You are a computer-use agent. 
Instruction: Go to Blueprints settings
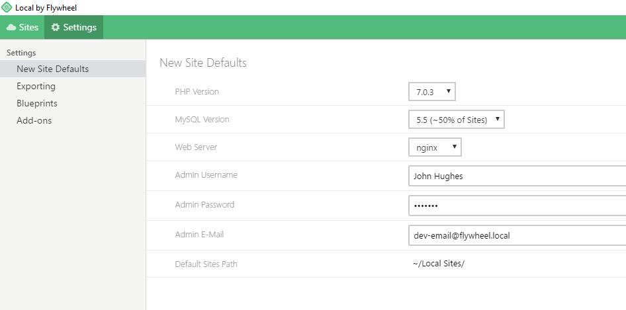point(37,103)
